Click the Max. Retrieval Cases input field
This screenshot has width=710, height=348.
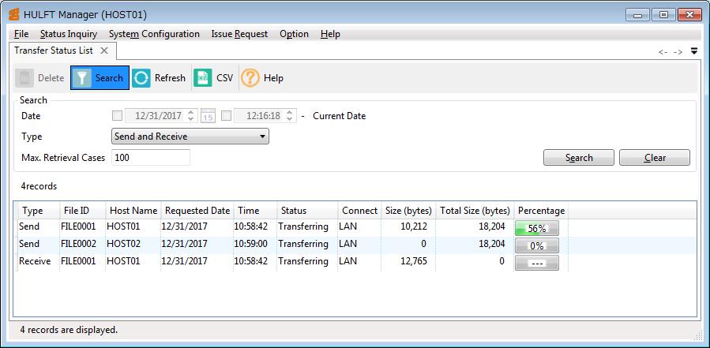pos(151,158)
